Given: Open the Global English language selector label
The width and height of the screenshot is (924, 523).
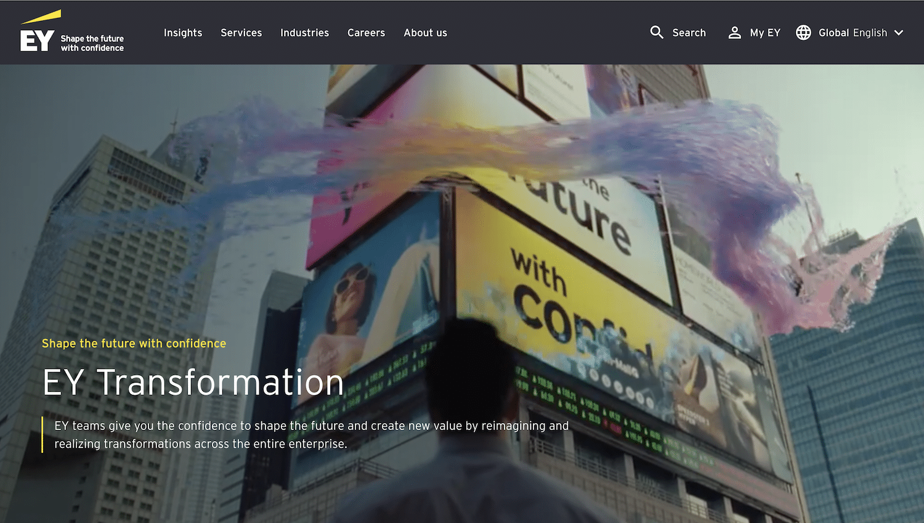Looking at the screenshot, I should click(853, 33).
